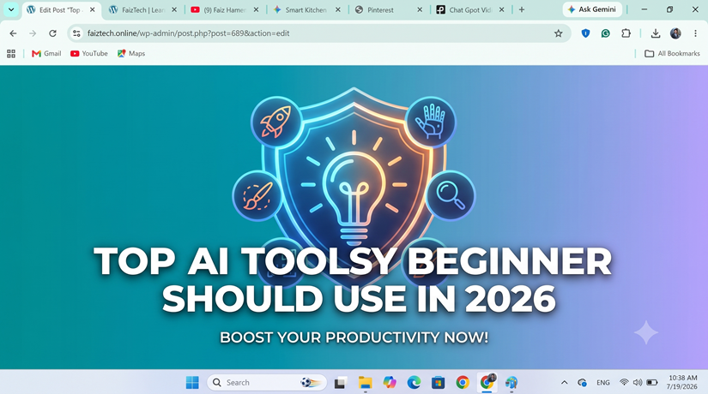Open Microsoft Store from the taskbar
Screen dimensions: 708x394
(x=438, y=383)
